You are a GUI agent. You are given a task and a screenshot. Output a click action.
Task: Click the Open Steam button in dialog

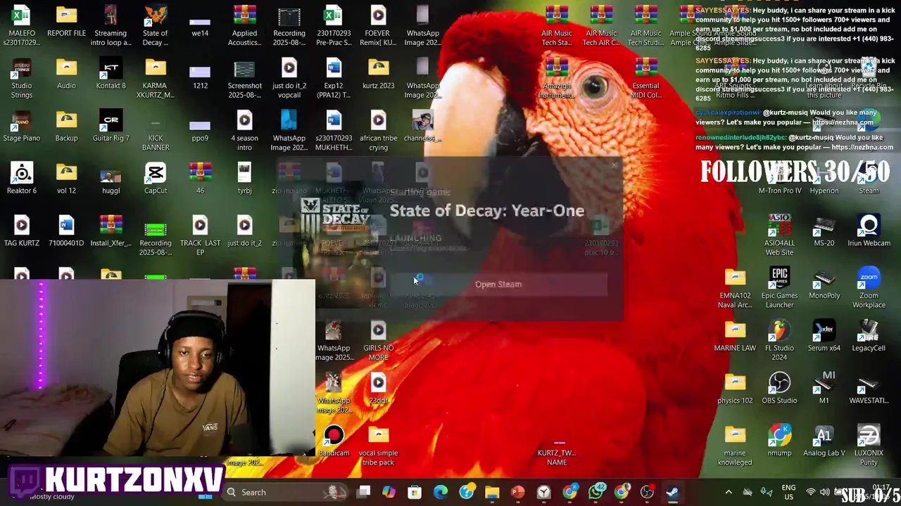click(x=498, y=284)
